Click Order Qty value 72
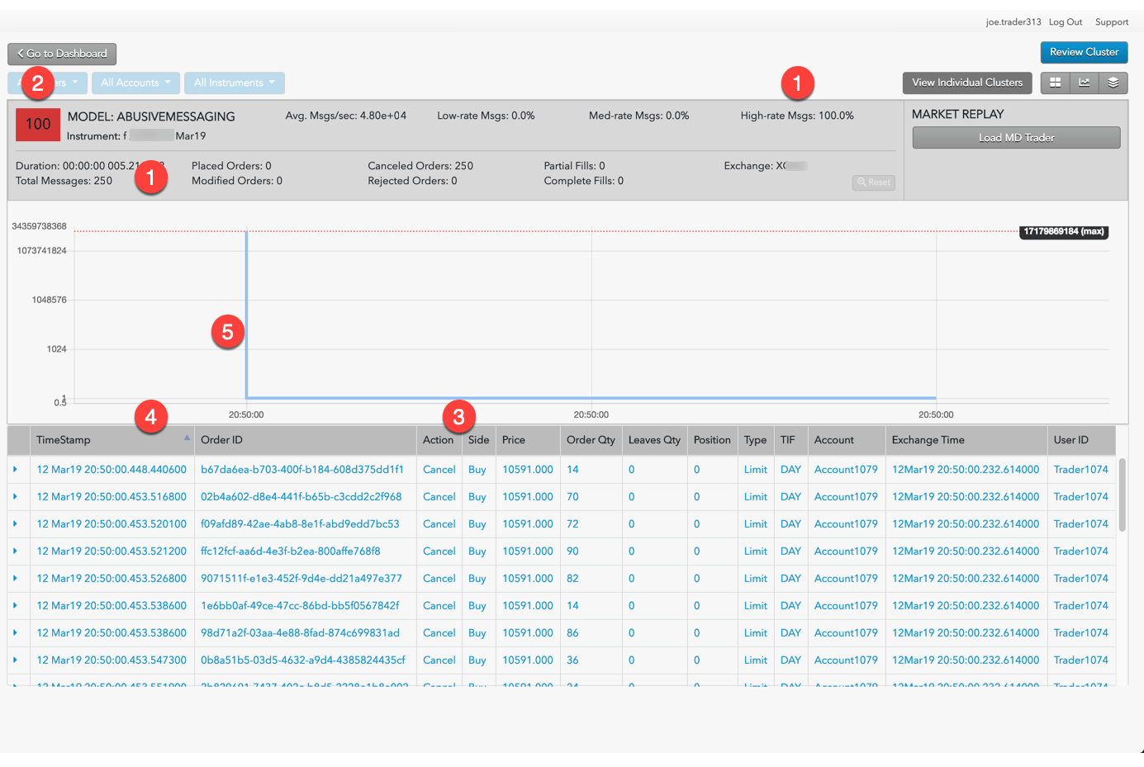The image size is (1144, 767). point(572,523)
